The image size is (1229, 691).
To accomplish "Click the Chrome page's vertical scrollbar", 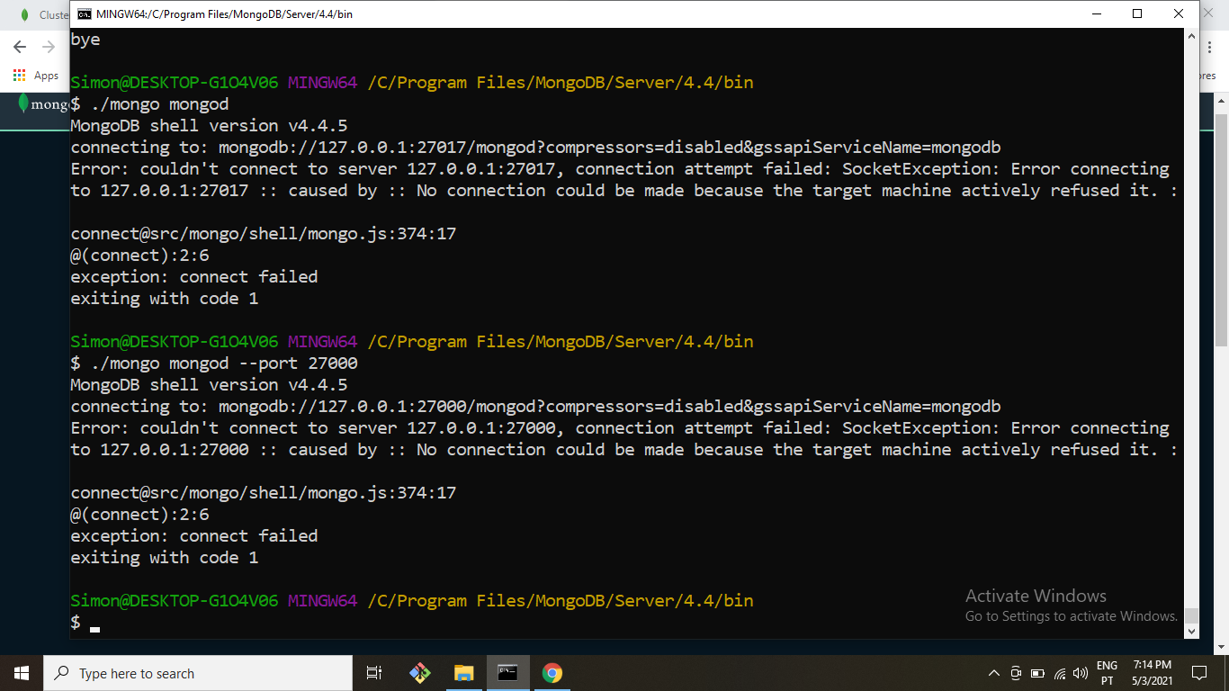I will point(1221,230).
